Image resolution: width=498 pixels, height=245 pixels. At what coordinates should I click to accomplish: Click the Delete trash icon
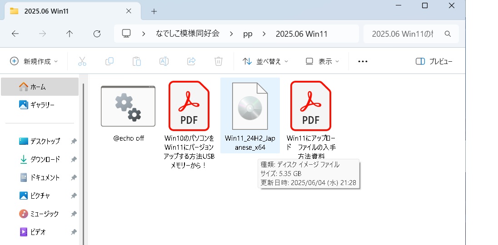click(x=219, y=61)
